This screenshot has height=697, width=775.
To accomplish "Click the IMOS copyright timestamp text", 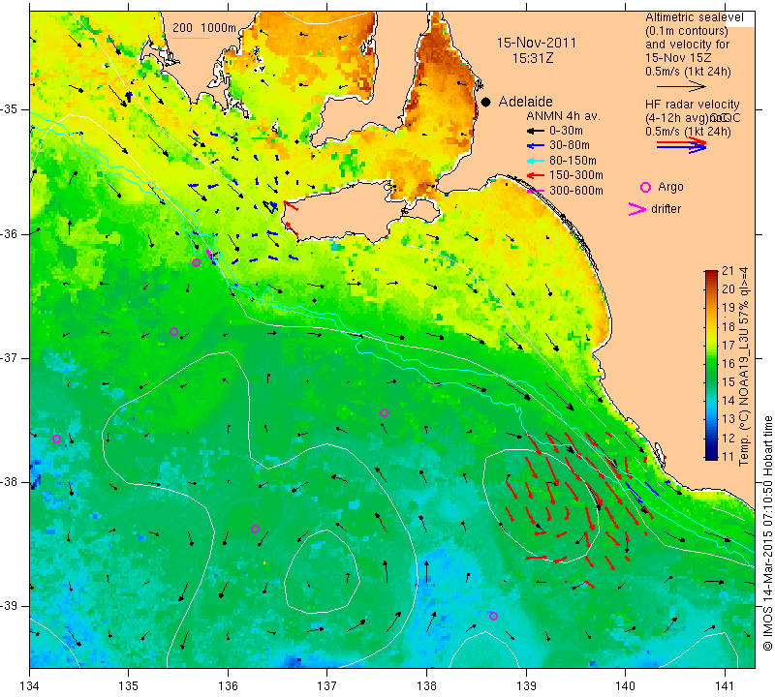I will [x=767, y=533].
